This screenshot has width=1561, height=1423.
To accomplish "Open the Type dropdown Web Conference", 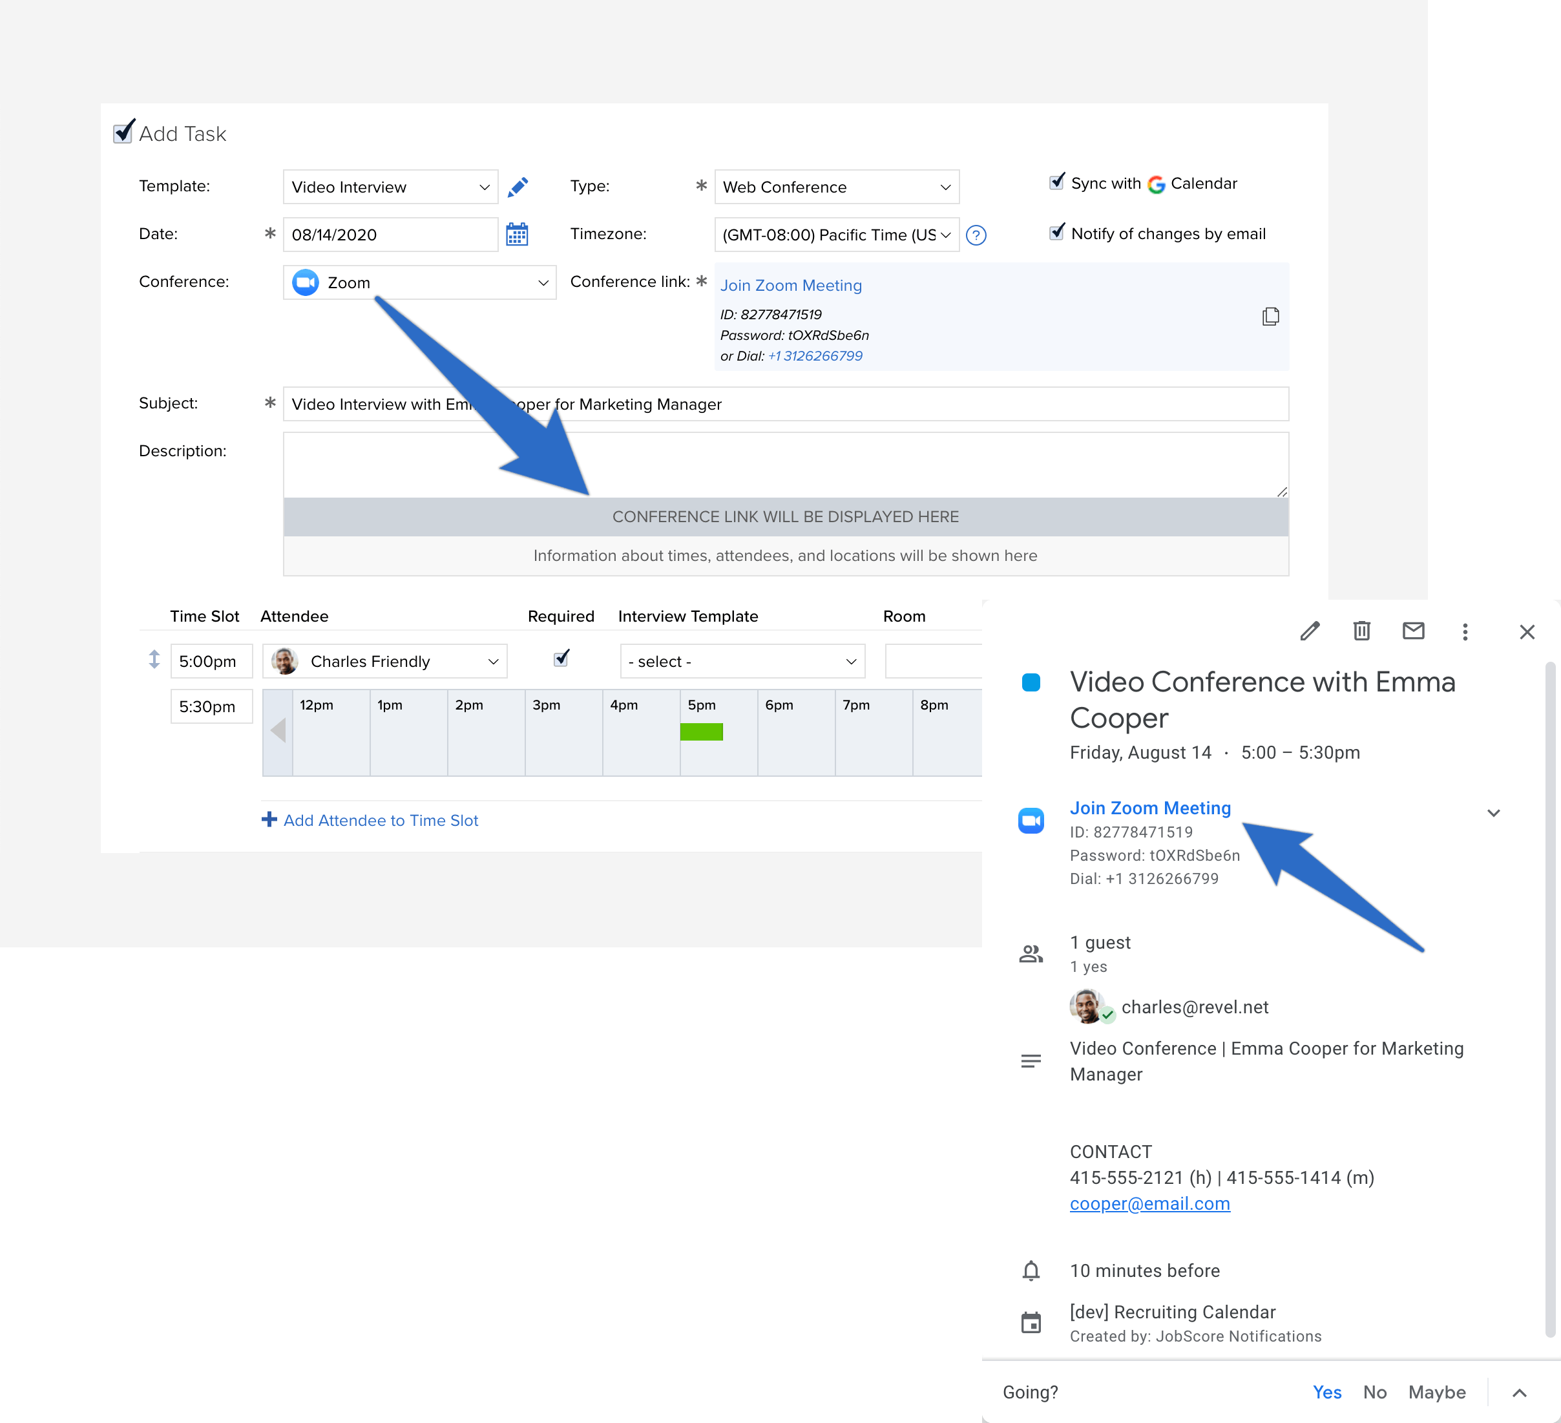I will pos(836,187).
